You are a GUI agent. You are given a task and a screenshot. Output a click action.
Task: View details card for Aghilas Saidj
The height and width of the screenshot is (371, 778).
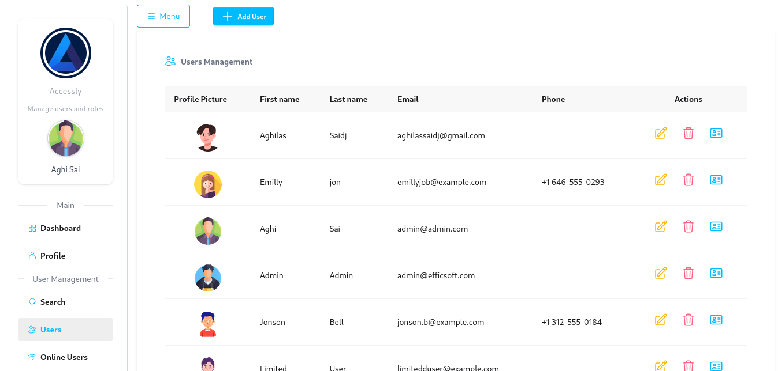click(716, 133)
